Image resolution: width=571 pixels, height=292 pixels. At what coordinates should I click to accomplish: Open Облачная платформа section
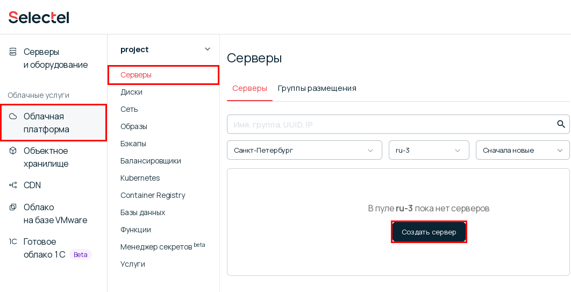coord(54,123)
